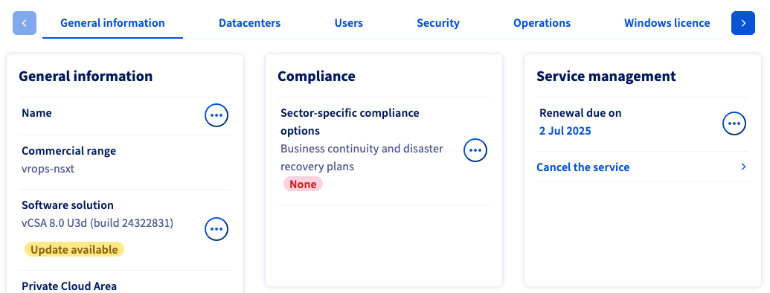Click the vCSA 8.0 U3d build text
770x293 pixels.
[97, 223]
